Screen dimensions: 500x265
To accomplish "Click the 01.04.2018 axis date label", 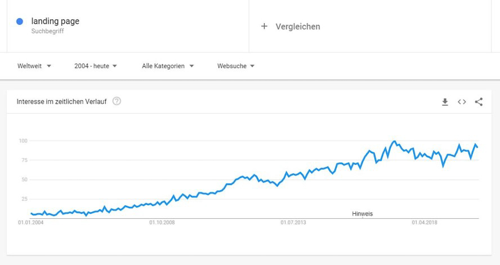I will (425, 222).
